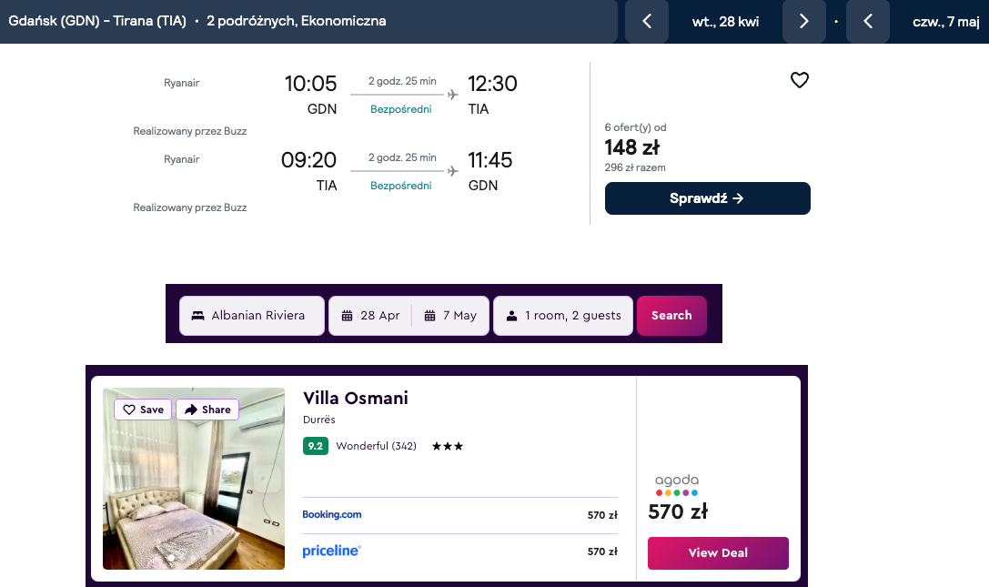Go to previous departure date

coord(647,22)
